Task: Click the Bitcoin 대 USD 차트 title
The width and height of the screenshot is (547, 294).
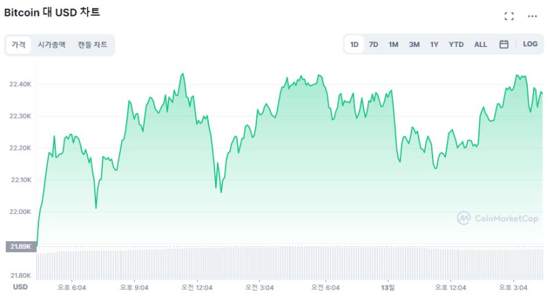Action: pos(52,12)
